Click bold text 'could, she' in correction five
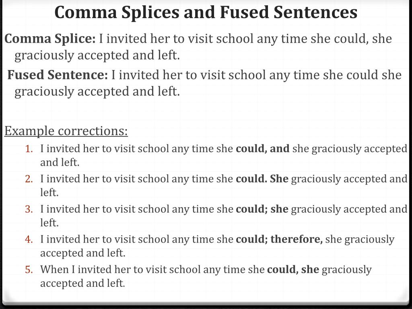412x309 pixels. [293, 270]
